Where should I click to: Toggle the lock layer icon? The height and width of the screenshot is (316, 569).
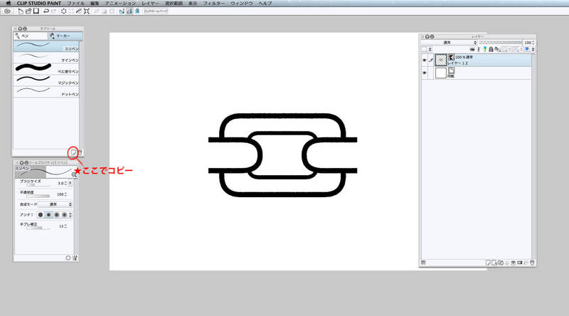click(x=491, y=49)
